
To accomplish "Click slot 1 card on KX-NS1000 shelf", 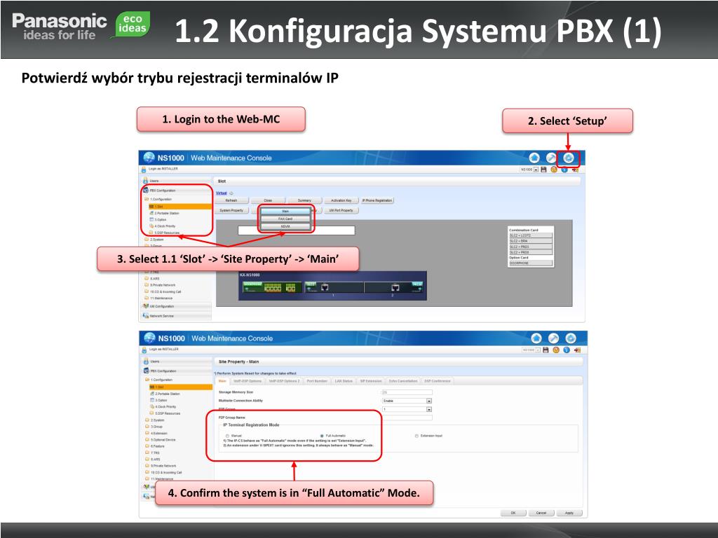I will click(333, 287).
